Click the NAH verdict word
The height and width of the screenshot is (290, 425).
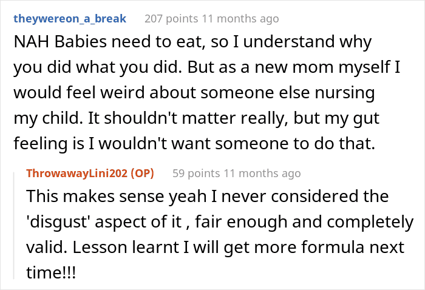point(28,43)
